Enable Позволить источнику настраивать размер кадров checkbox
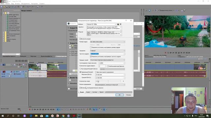Viewport: 211px width, 118px height. click(91, 47)
